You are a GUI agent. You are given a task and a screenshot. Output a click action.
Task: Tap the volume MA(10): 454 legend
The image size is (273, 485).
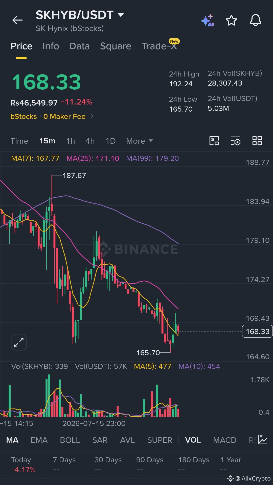[199, 366]
